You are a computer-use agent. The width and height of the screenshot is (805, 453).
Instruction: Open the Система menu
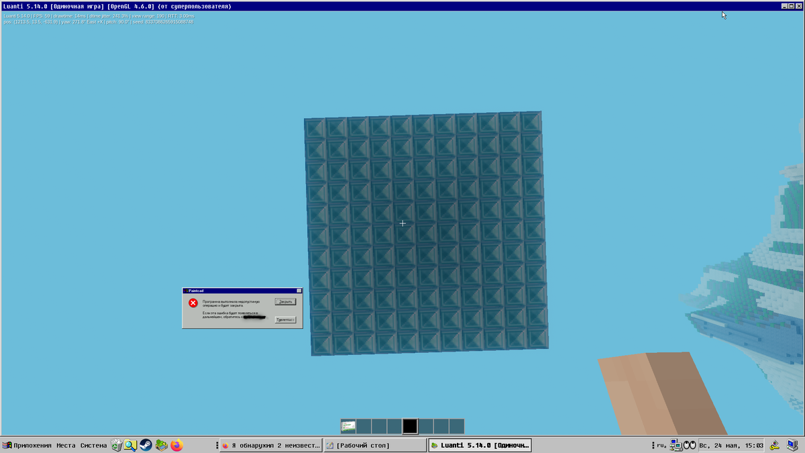93,446
